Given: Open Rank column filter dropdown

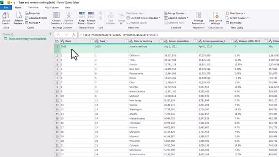Looking at the screenshot, I should (x=92, y=41).
